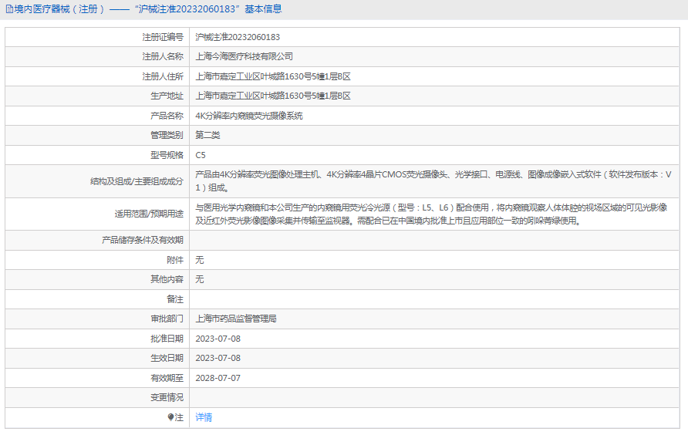Viewport: 688px width, 435px height.
Task: Click the 批准日期 value 2023-07-08
Action: point(218,339)
